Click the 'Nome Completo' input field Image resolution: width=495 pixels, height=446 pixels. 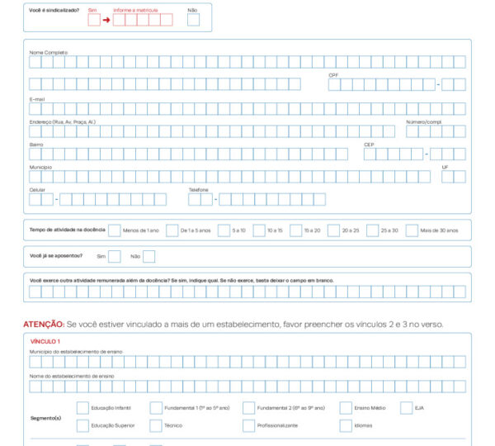[x=247, y=62]
